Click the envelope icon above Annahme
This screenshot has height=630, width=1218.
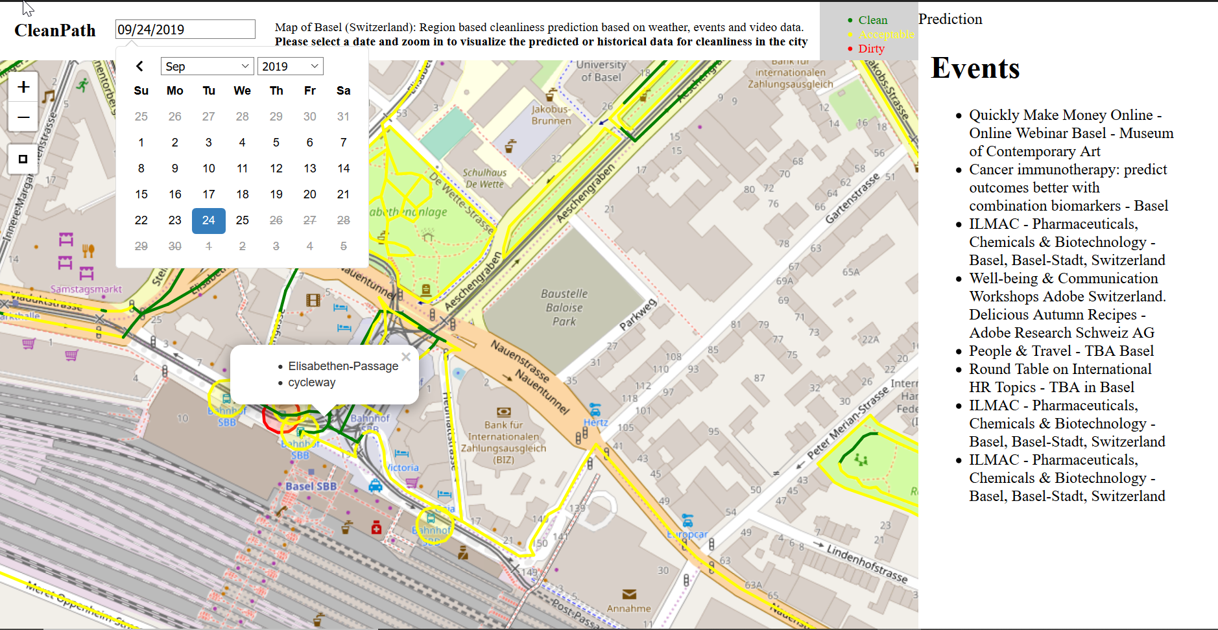(x=629, y=594)
